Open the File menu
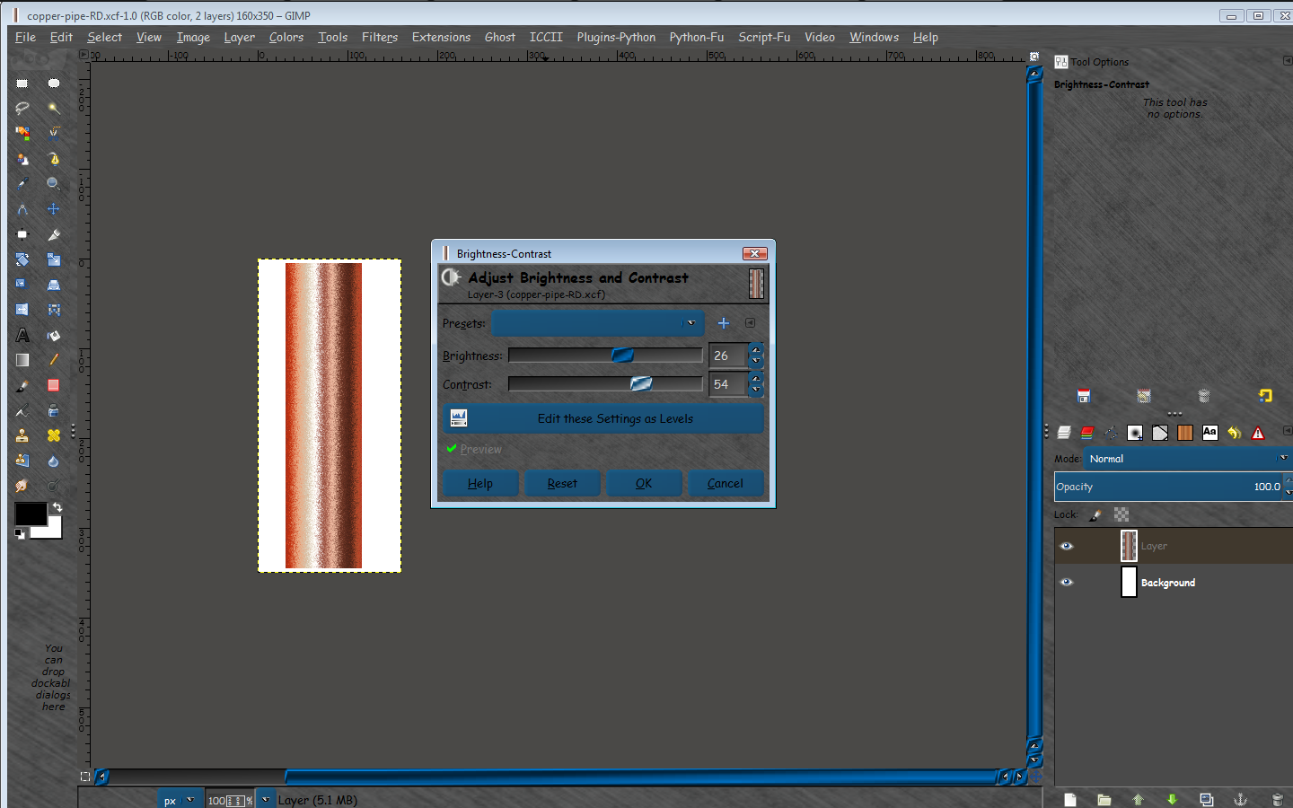This screenshot has width=1293, height=808. (25, 37)
